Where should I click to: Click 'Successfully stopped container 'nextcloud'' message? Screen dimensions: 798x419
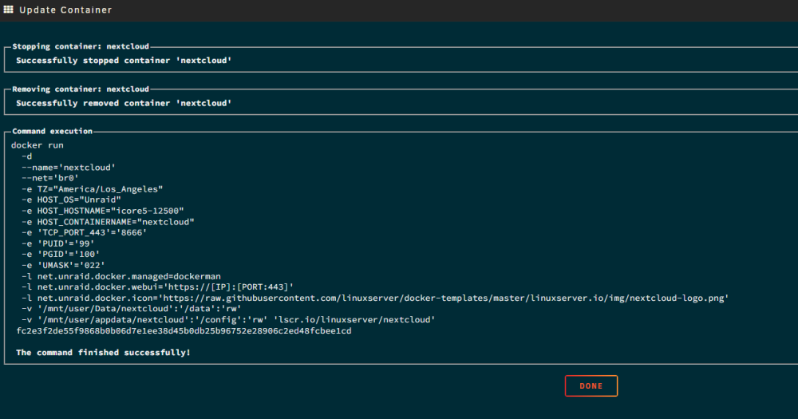click(124, 60)
